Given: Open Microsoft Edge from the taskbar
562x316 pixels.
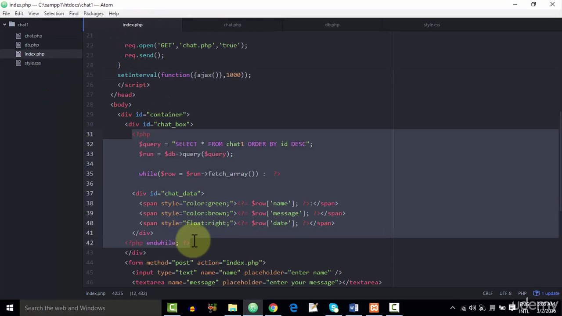Looking at the screenshot, I should coord(293,308).
